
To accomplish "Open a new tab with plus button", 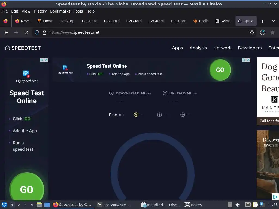I will pyautogui.click(x=262, y=21).
